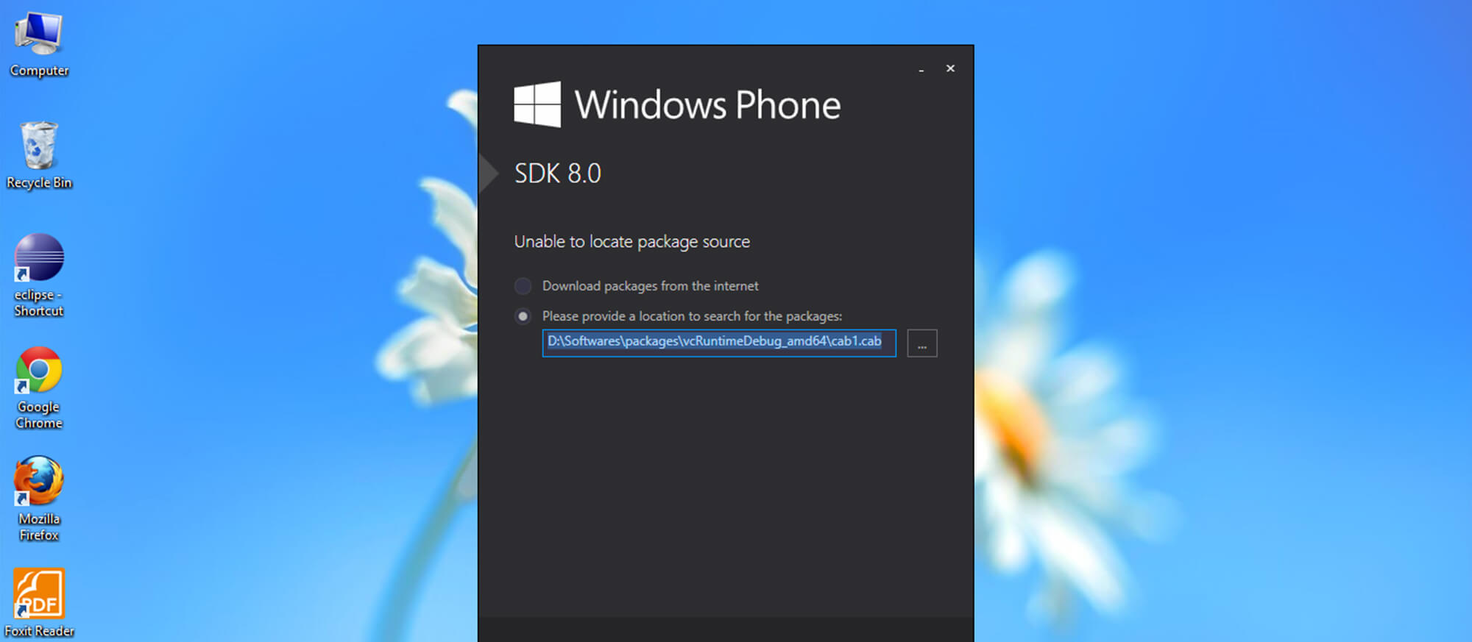Click the package location path field
This screenshot has height=642, width=1472.
pos(719,343)
